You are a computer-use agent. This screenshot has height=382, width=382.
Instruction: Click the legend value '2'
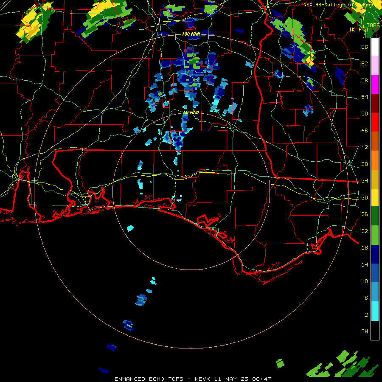(x=366, y=315)
